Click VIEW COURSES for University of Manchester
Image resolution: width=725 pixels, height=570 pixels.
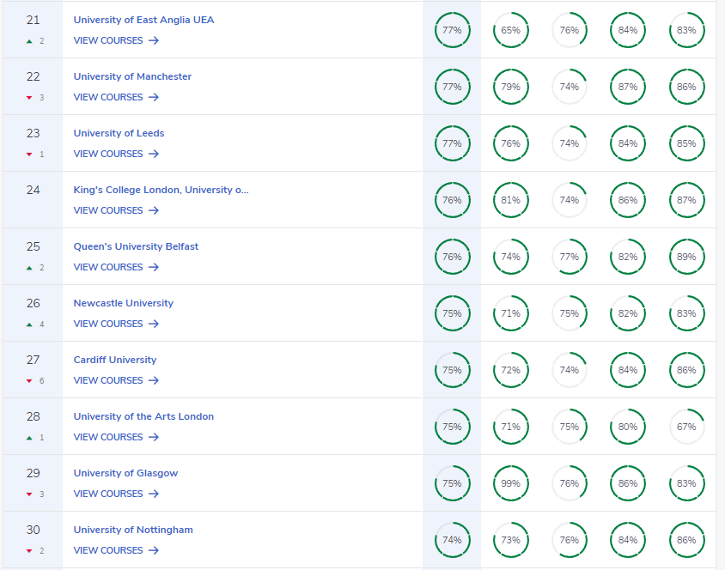pyautogui.click(x=116, y=98)
